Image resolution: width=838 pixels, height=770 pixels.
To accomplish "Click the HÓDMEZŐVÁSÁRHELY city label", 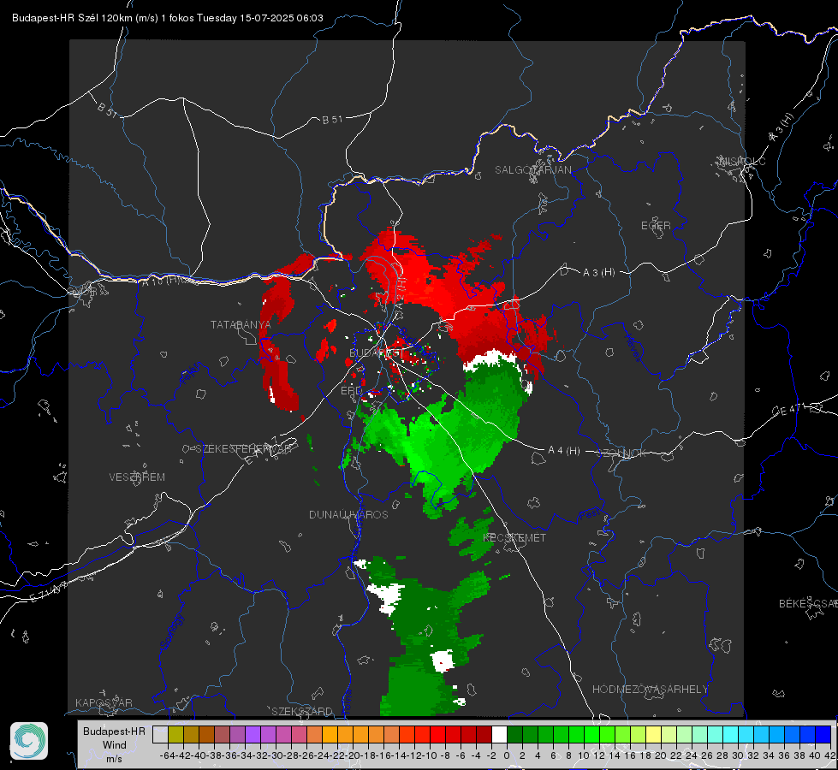I will [x=651, y=690].
